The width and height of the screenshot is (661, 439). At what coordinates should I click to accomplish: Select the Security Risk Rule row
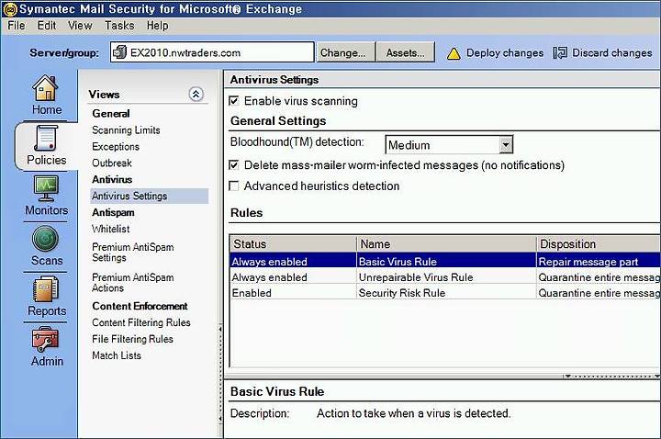[x=445, y=293]
